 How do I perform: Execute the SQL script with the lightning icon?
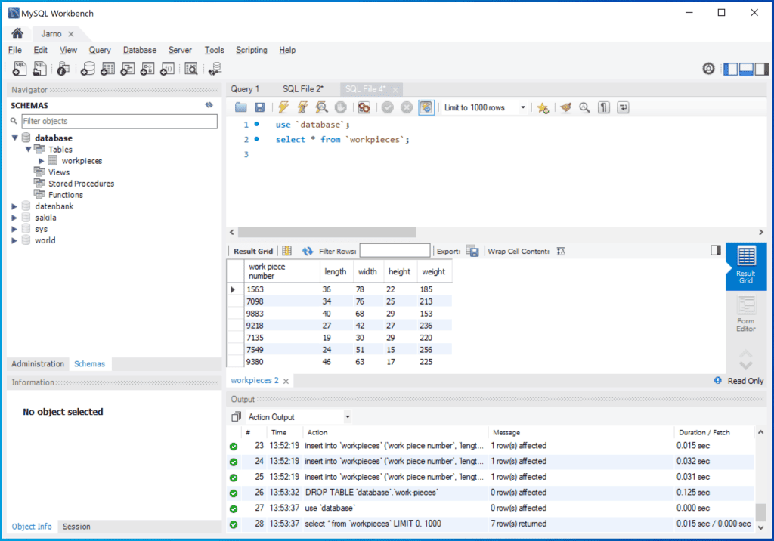click(x=283, y=107)
